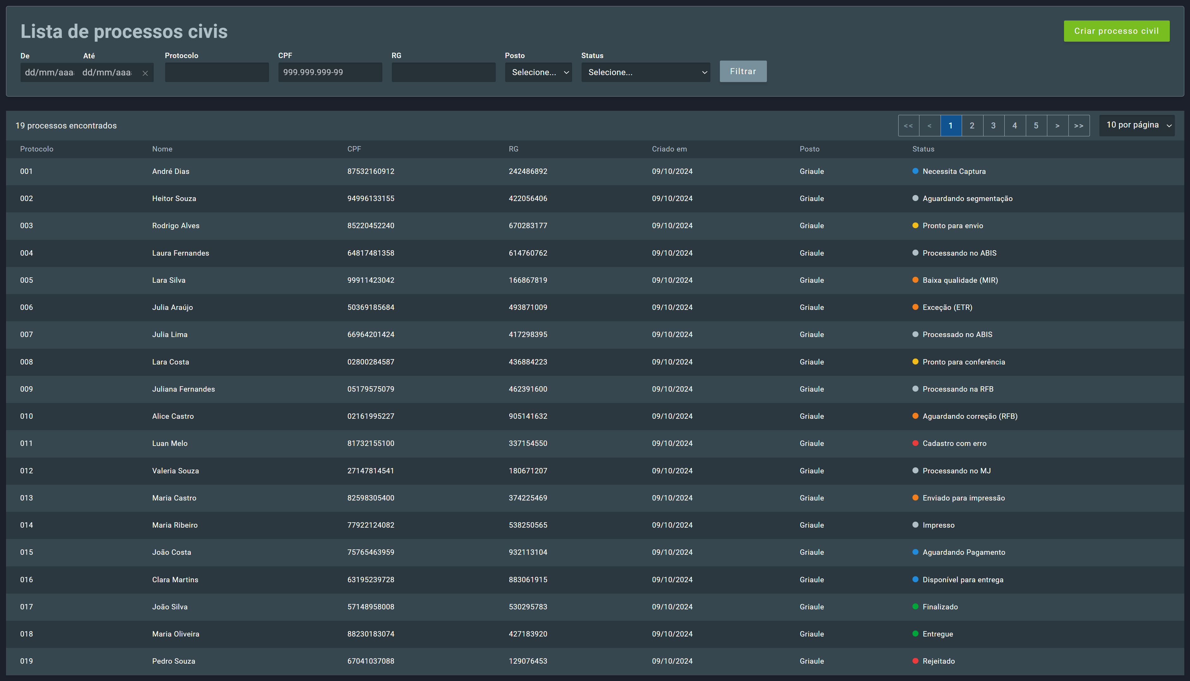Click the status Cadastro com erro
This screenshot has width=1190, height=681.
[954, 443]
